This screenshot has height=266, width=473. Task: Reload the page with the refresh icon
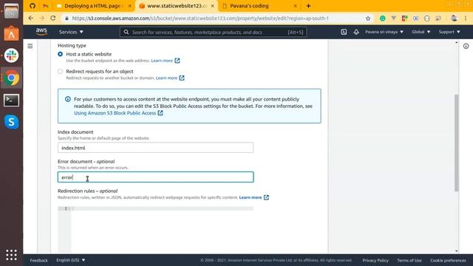pos(53,18)
